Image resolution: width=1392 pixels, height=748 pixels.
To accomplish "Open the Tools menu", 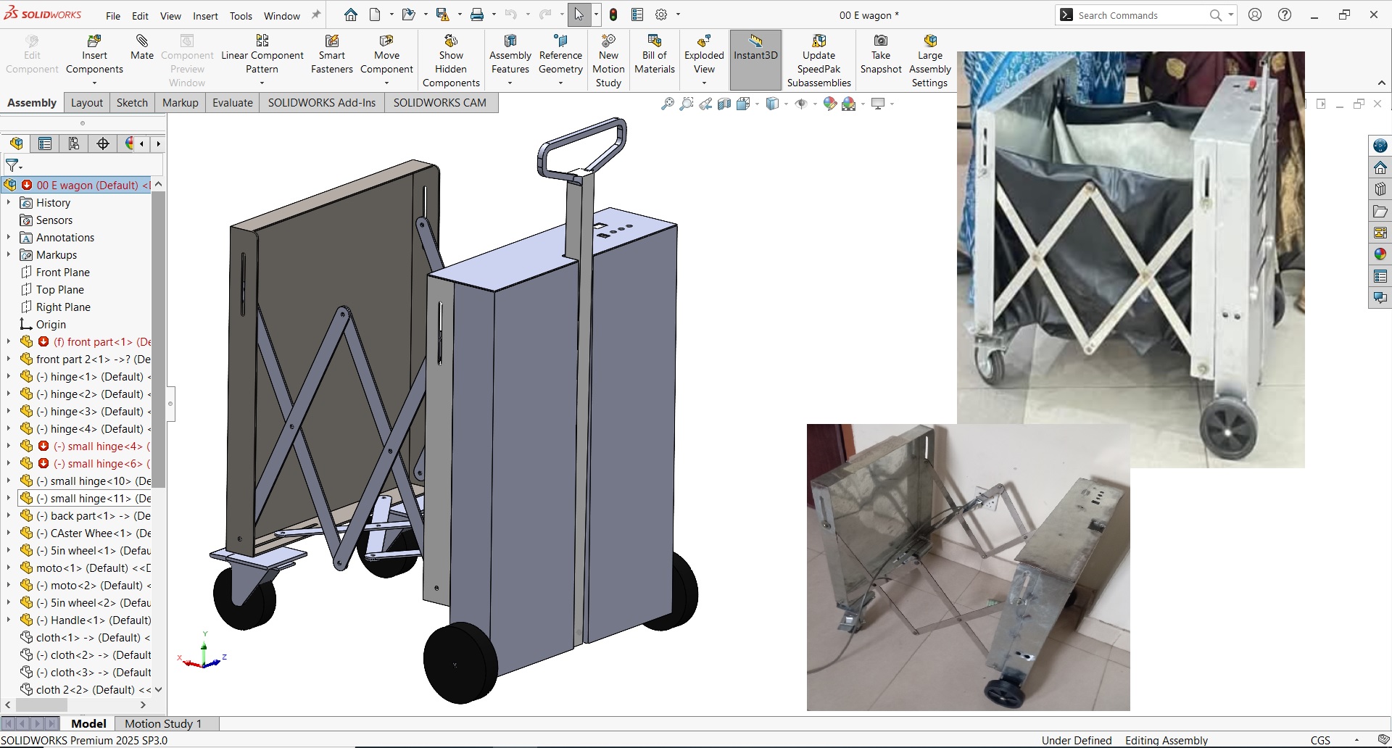I will [241, 16].
